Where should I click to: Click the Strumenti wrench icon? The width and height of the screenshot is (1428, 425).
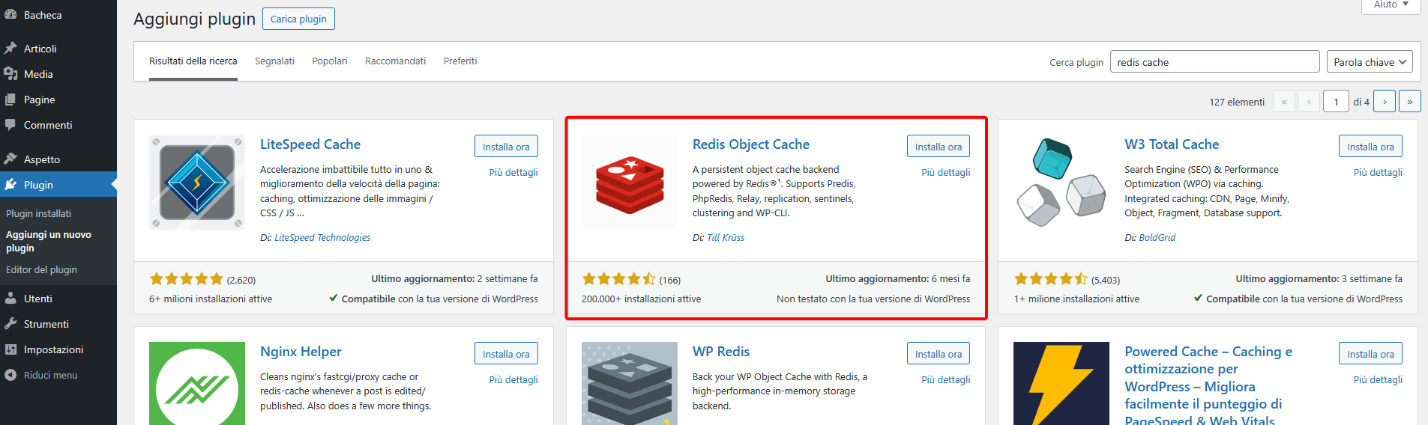(10, 324)
